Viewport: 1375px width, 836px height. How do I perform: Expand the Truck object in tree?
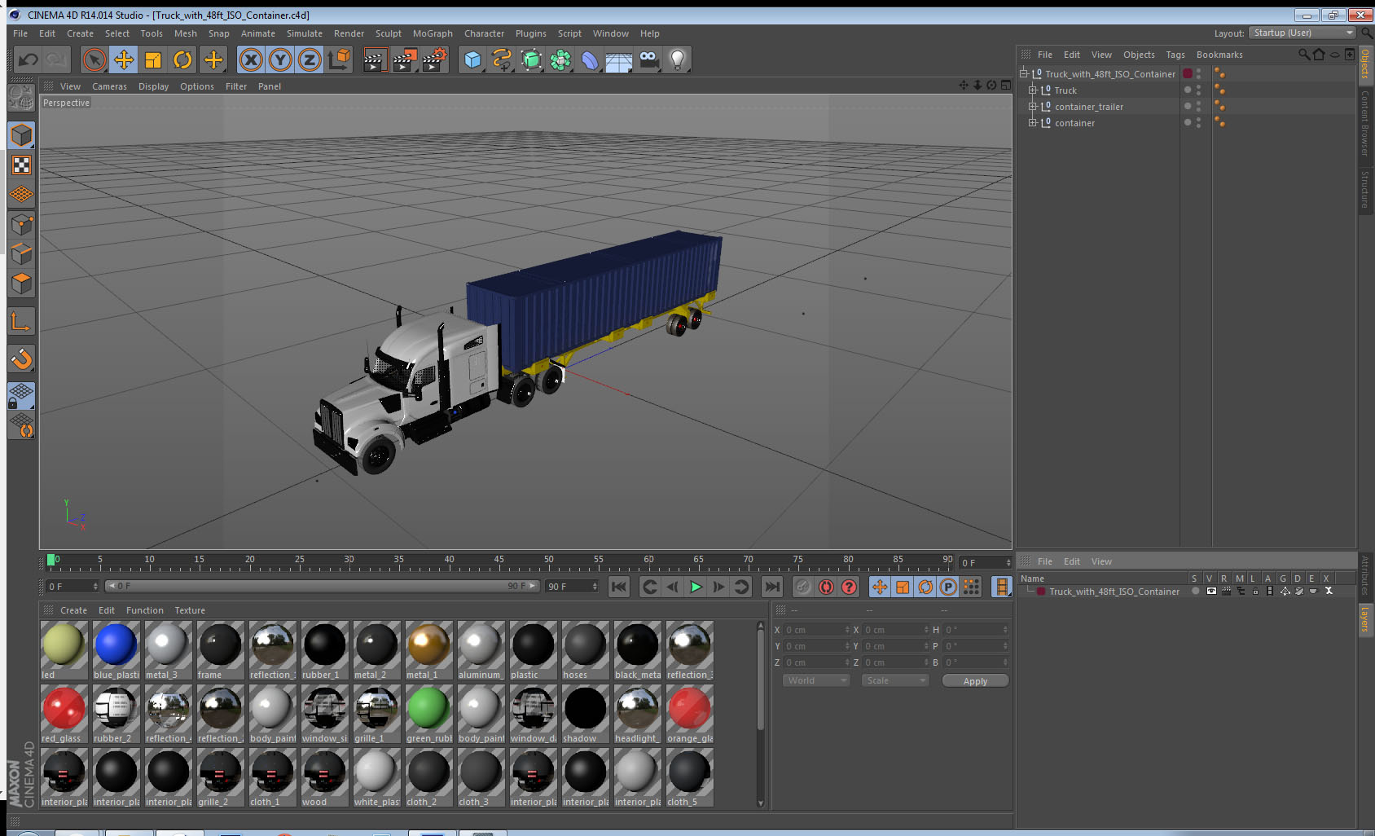click(x=1033, y=90)
